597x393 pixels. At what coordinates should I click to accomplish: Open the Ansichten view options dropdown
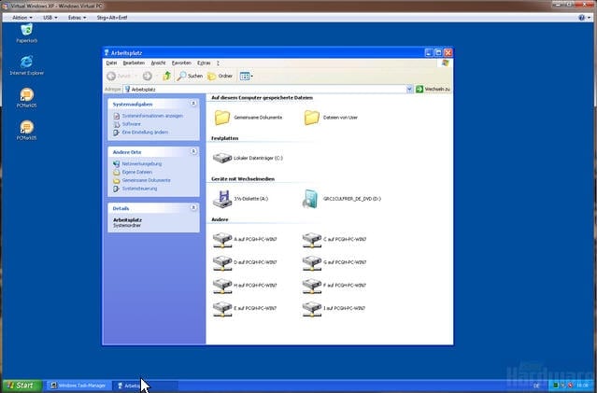(246, 77)
